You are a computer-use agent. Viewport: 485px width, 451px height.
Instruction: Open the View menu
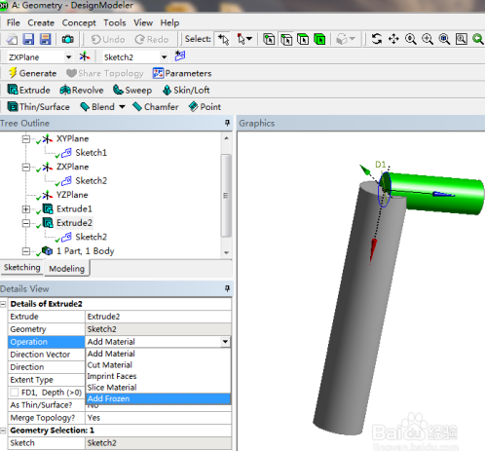143,22
